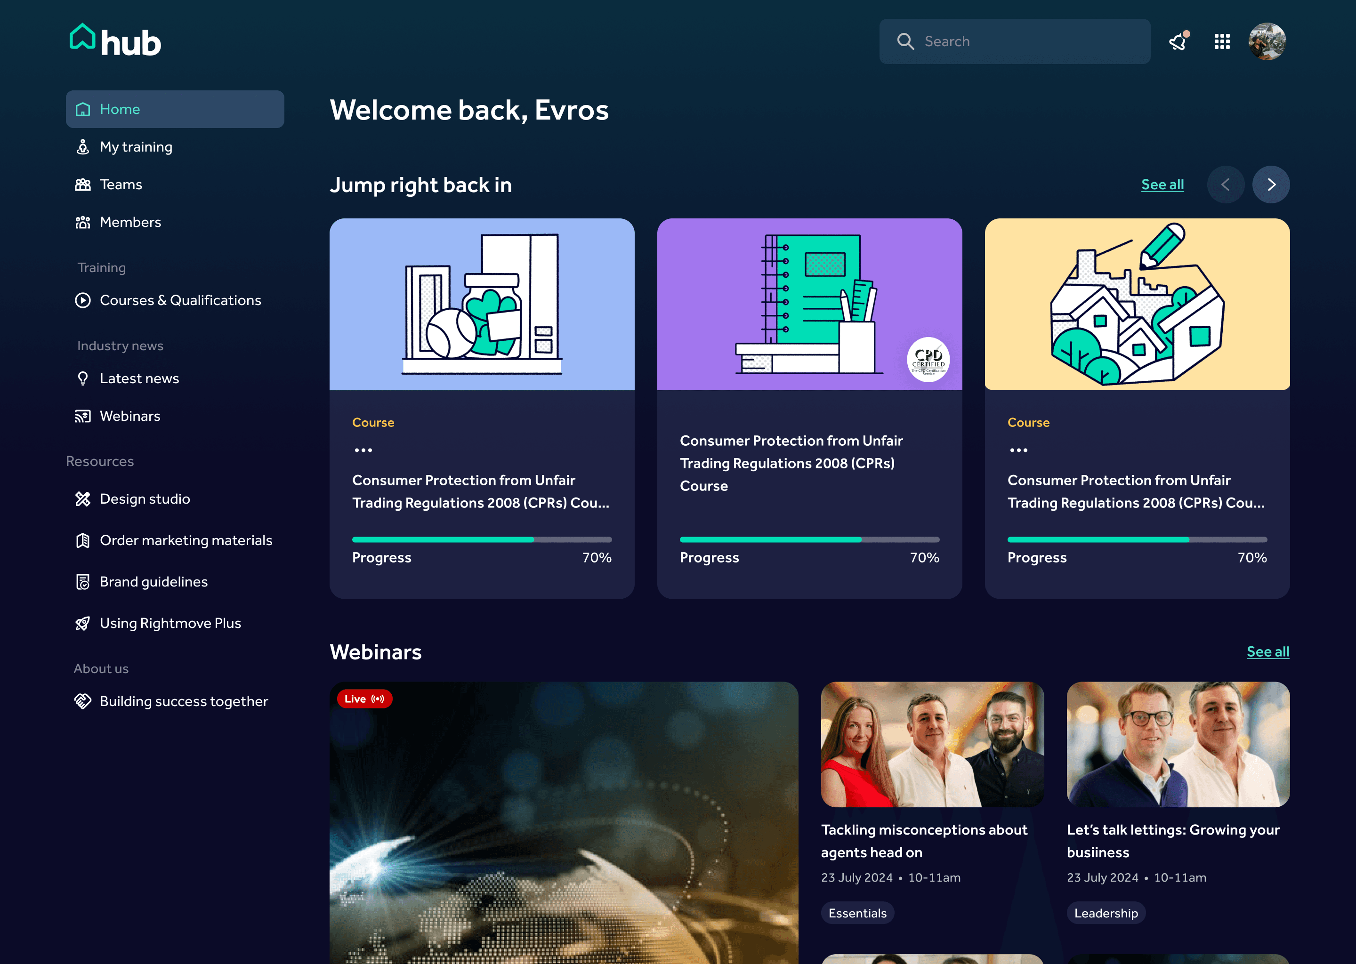Click the Brand guidelines icon
This screenshot has height=964, width=1356.
[82, 582]
